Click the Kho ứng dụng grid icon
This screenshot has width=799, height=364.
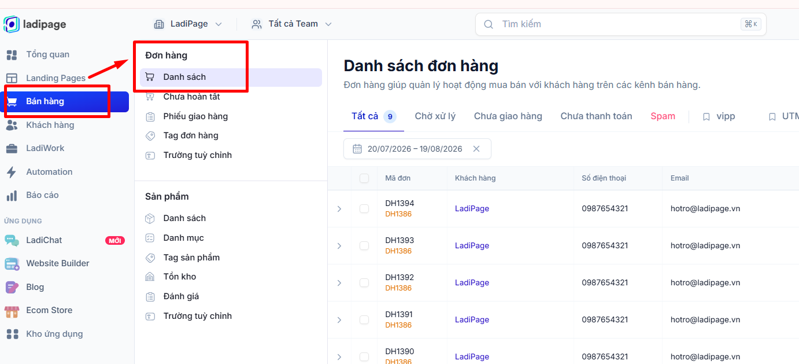[12, 334]
